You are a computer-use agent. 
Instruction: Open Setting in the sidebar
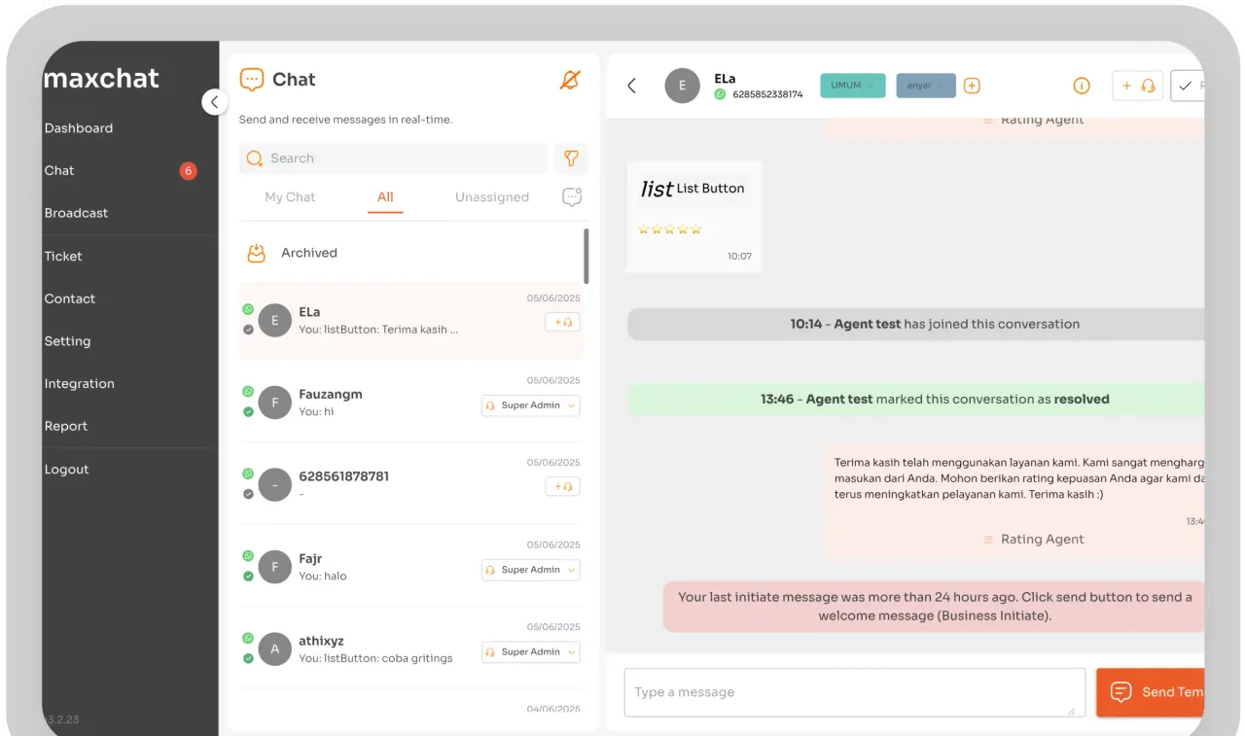coord(67,341)
